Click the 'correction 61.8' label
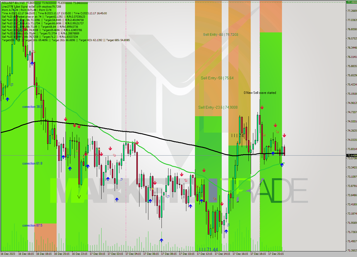Image resolution: width=357 pixels, height=257 pixels. point(32,163)
